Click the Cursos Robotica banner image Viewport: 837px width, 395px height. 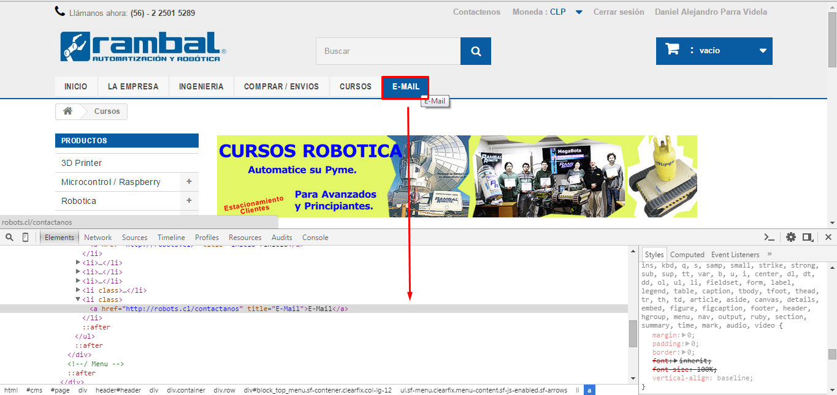457,176
